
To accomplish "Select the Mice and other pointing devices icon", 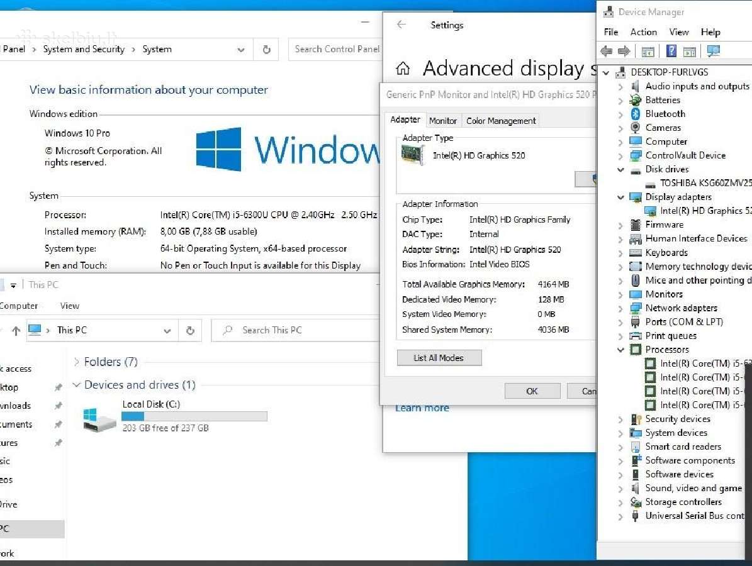I will click(636, 280).
